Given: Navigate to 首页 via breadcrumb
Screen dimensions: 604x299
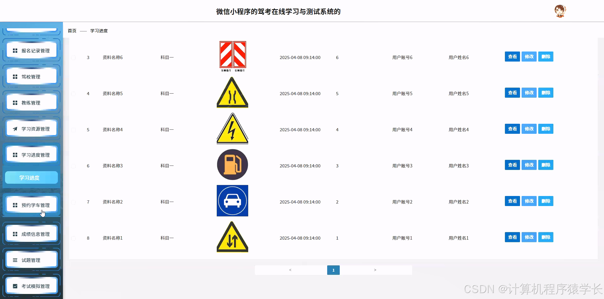Looking at the screenshot, I should (72, 30).
